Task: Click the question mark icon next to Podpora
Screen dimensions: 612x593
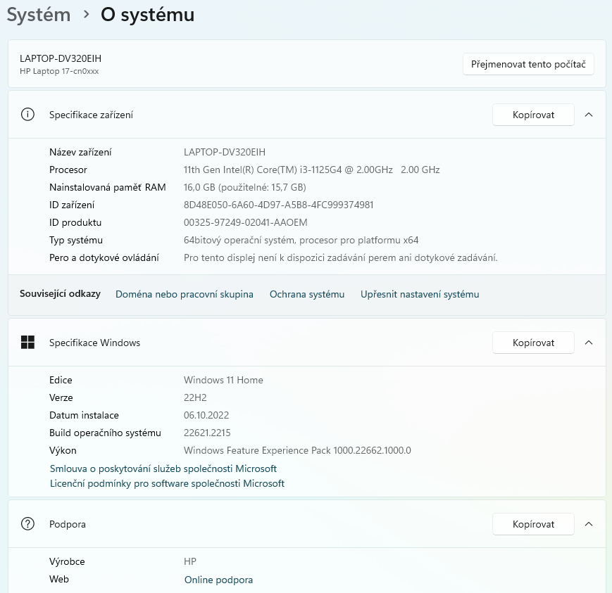Action: pyautogui.click(x=28, y=524)
